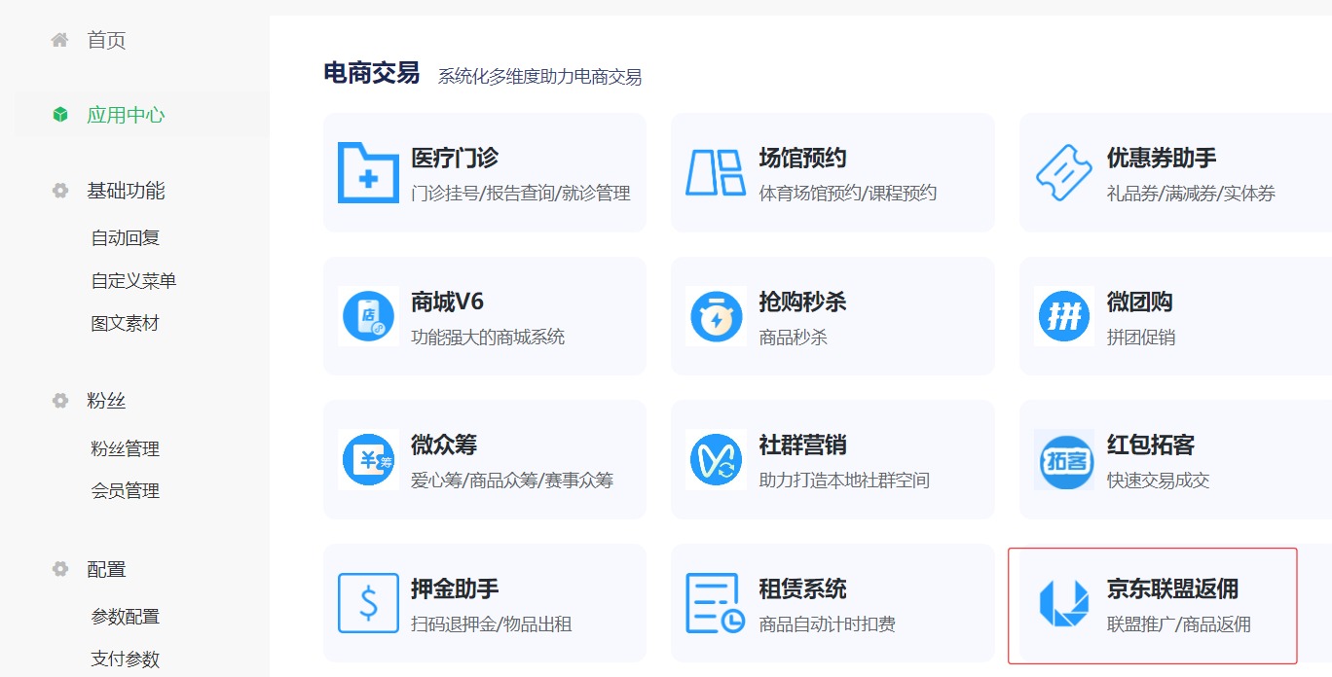1332x677 pixels.
Task: Click the description 礼品券/满减券/实体券
Action: [1191, 194]
